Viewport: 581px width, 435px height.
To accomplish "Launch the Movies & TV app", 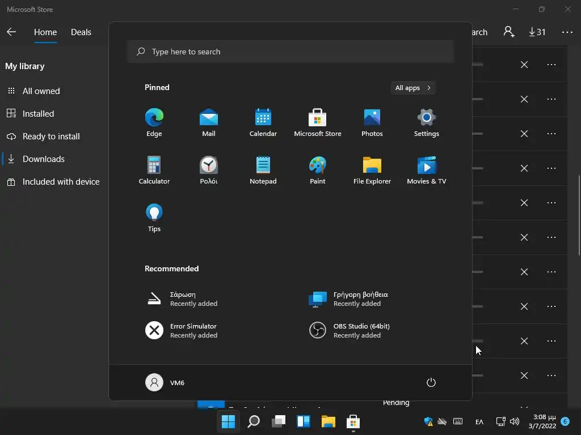I will click(x=427, y=170).
